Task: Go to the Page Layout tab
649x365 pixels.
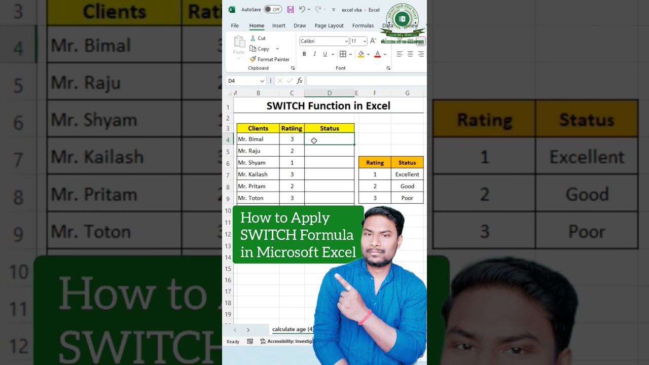Action: (329, 25)
